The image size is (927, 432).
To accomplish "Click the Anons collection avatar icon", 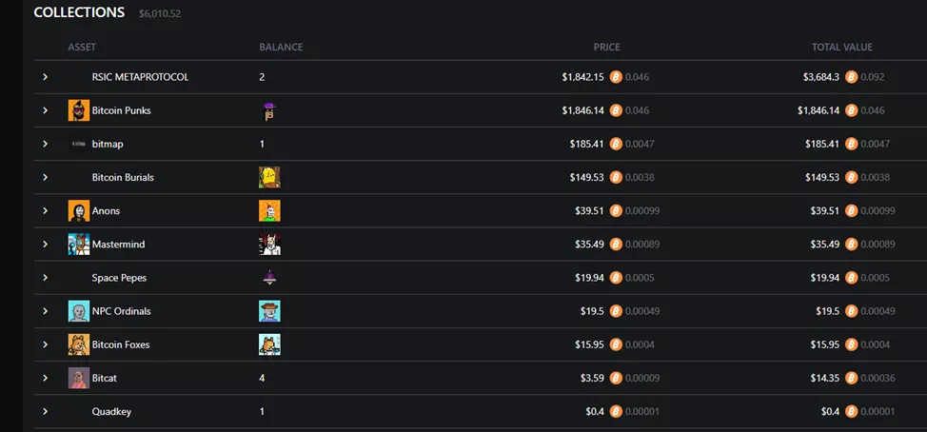I will tap(79, 211).
